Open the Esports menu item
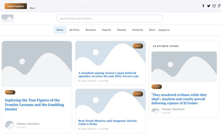Viewport: 221px width, 138px height. click(x=107, y=30)
